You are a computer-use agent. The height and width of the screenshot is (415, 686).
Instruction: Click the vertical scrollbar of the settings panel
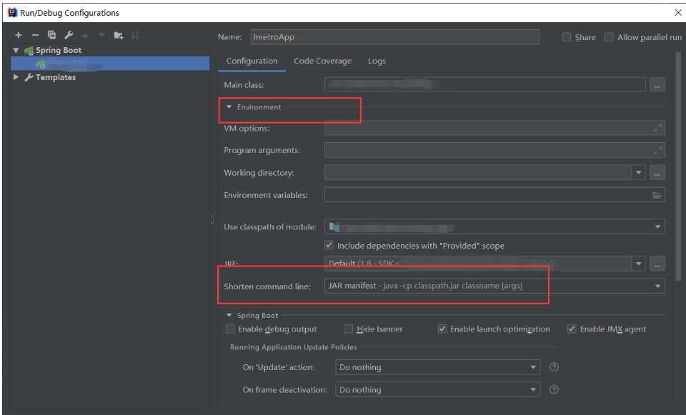[x=679, y=166]
